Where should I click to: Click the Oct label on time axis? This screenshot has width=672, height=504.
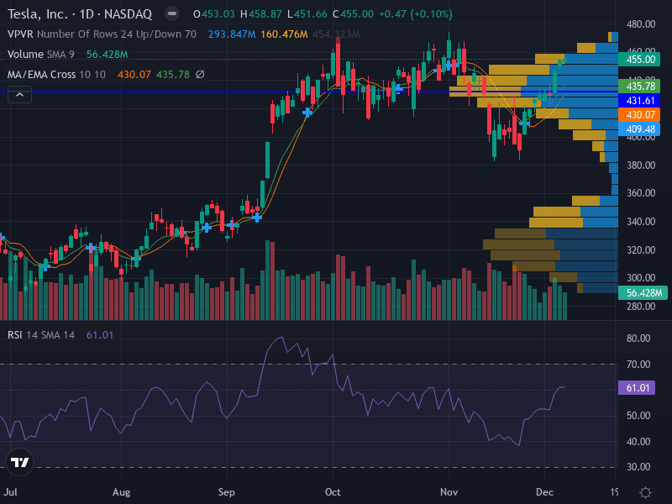333,492
